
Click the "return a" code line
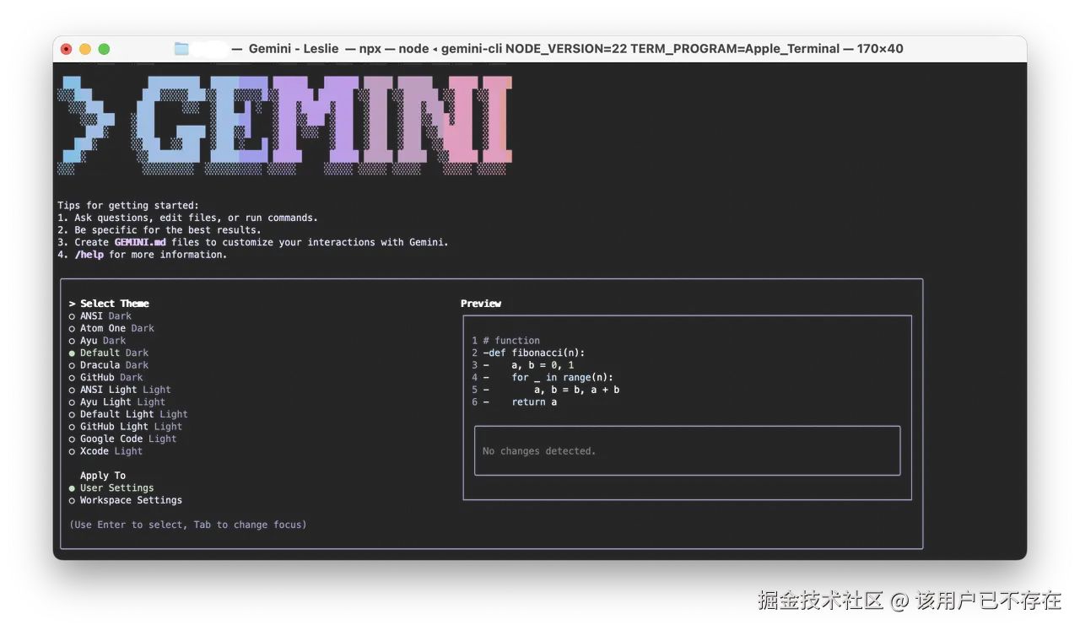pos(534,402)
